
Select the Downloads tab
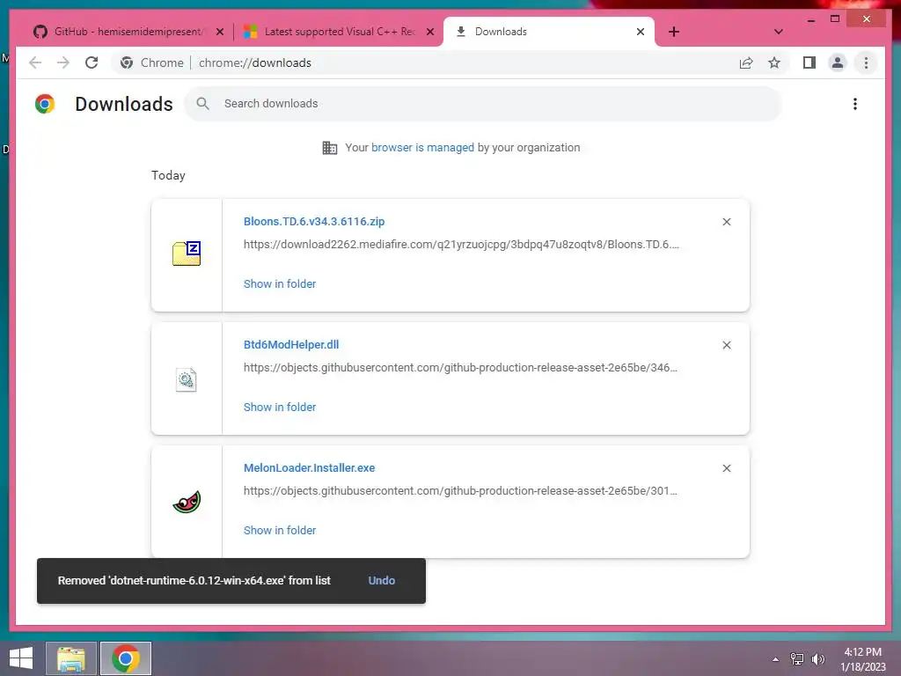tap(548, 32)
